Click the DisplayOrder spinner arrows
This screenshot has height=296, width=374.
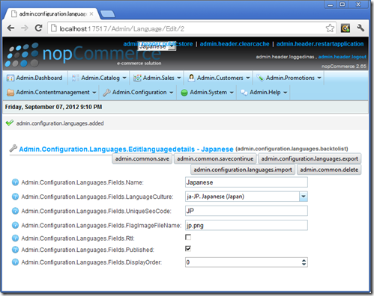(304, 262)
